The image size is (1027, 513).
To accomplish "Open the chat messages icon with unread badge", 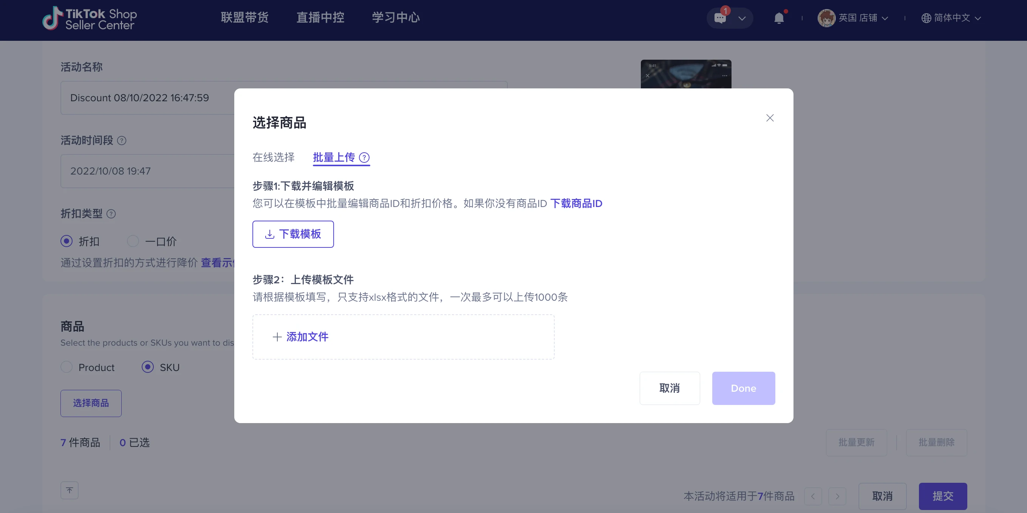I will coord(720,19).
